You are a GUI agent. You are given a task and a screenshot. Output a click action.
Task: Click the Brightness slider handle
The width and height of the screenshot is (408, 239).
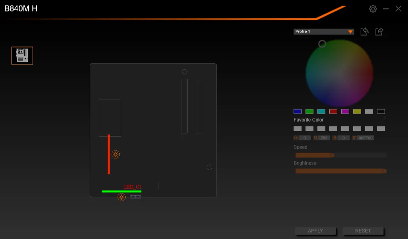point(384,171)
